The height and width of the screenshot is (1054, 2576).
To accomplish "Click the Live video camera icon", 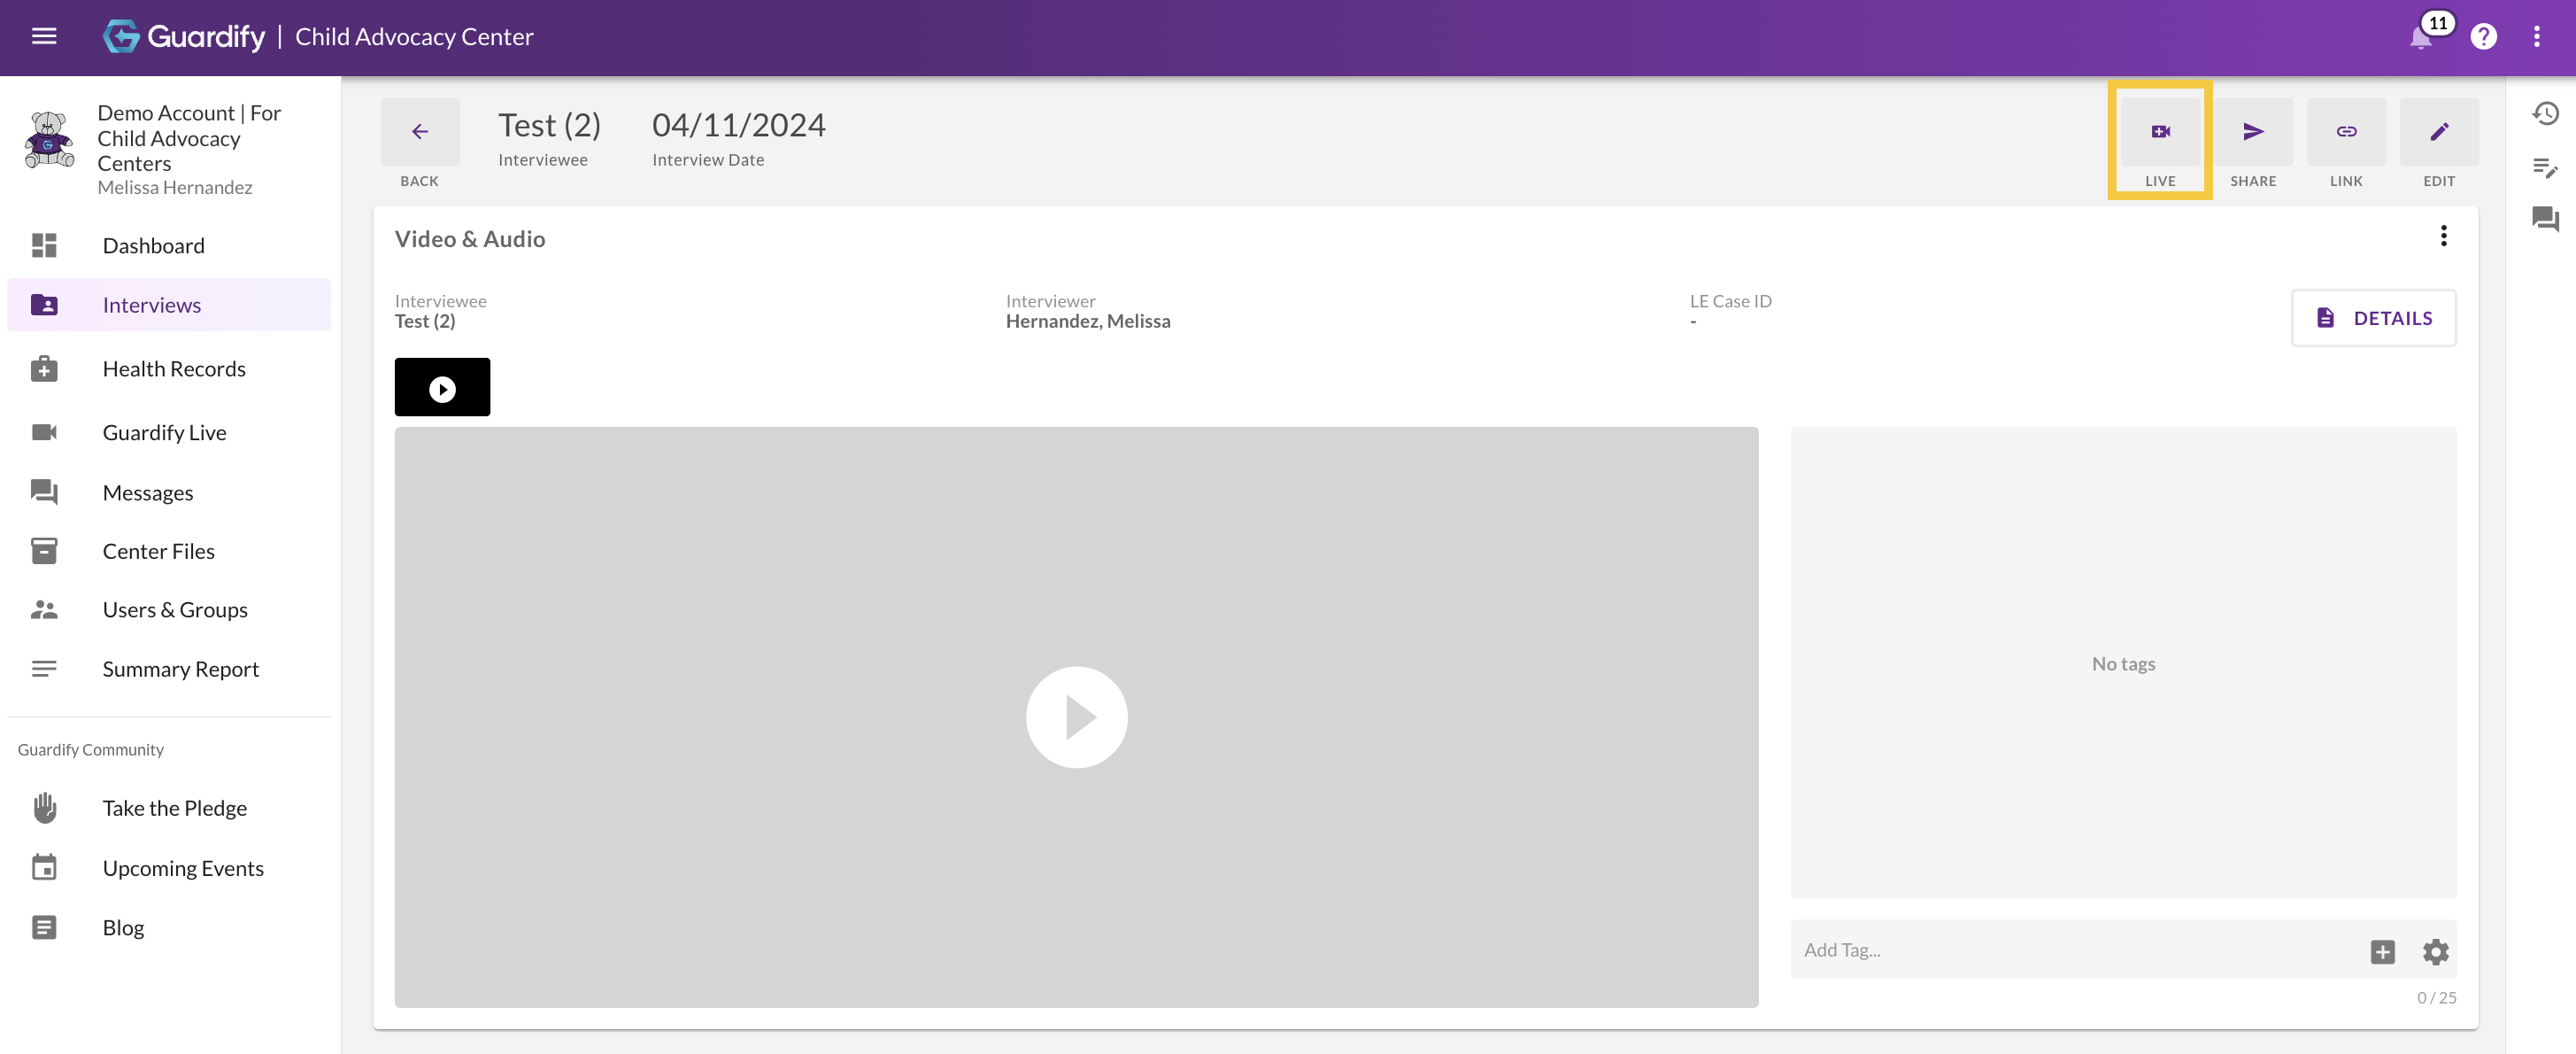I will (x=2160, y=132).
